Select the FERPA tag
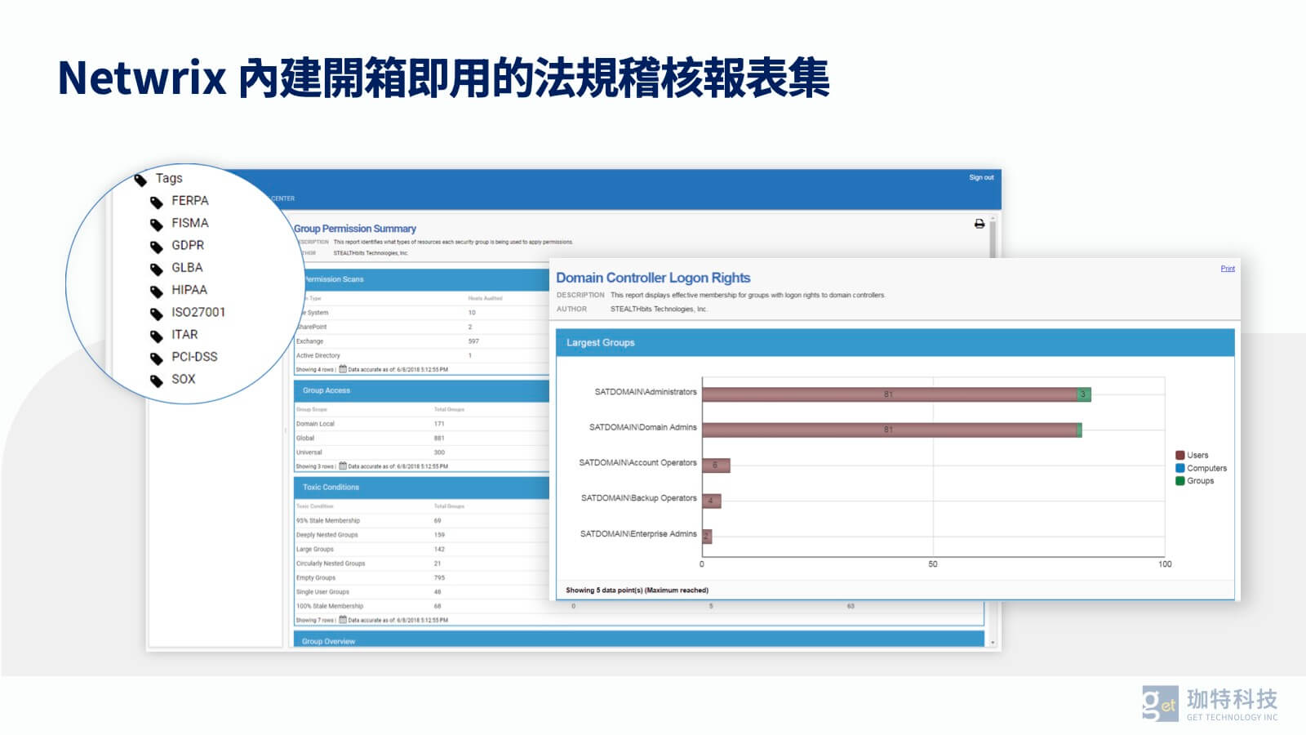The width and height of the screenshot is (1306, 735). point(189,201)
